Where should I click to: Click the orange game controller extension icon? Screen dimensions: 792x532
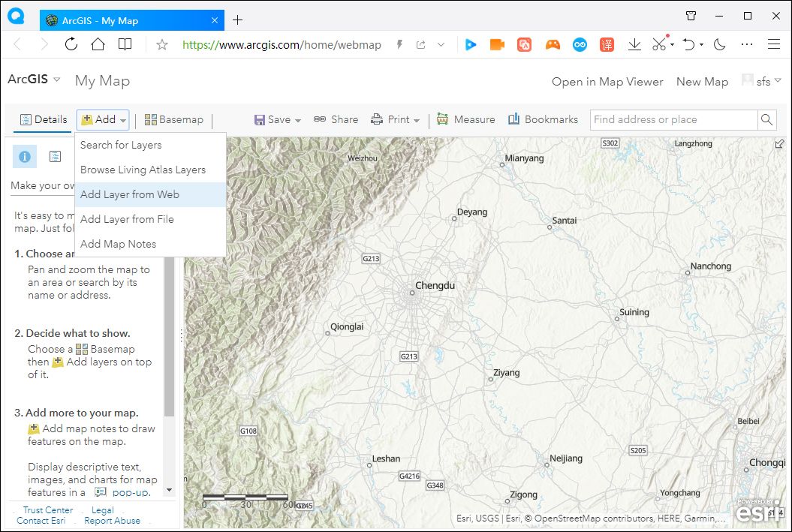point(553,45)
